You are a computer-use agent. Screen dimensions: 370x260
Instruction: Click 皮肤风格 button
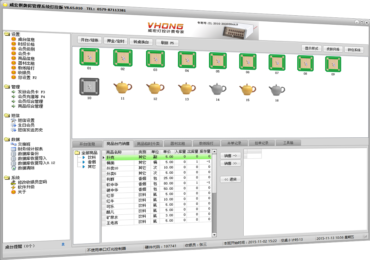pyautogui.click(x=333, y=49)
